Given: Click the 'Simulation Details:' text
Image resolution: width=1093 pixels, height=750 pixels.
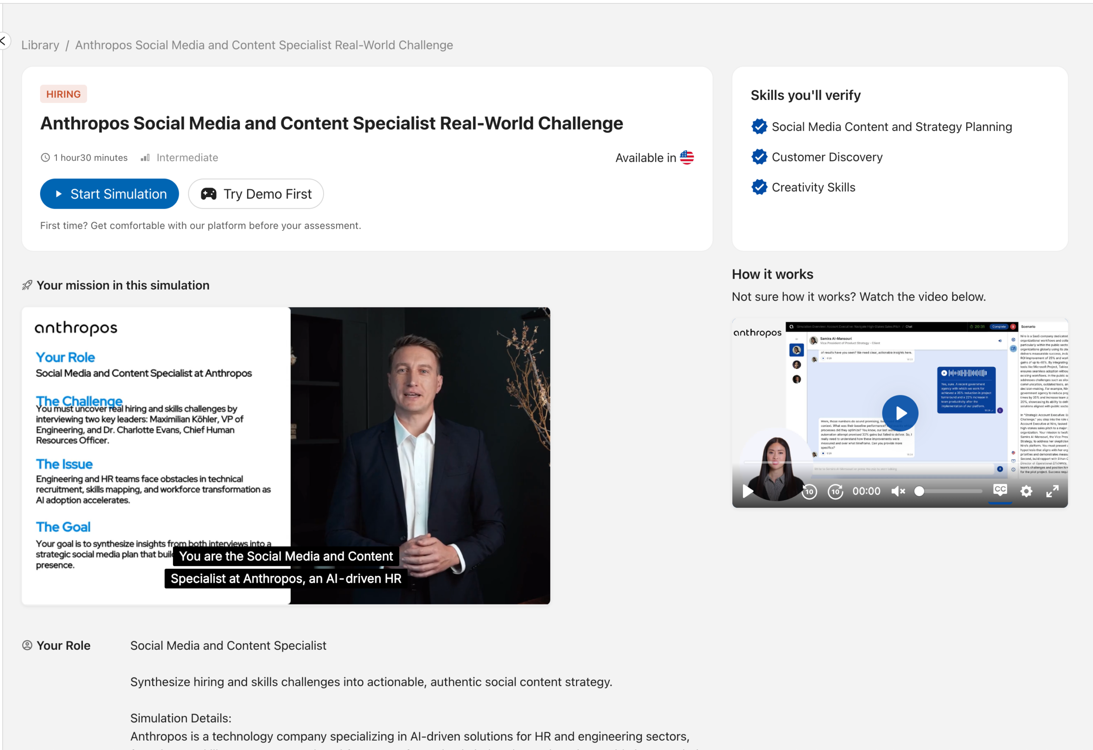Looking at the screenshot, I should pyautogui.click(x=181, y=718).
